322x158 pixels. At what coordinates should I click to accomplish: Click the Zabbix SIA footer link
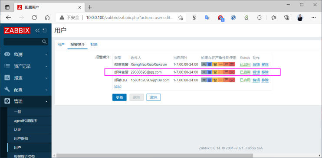click(254, 148)
